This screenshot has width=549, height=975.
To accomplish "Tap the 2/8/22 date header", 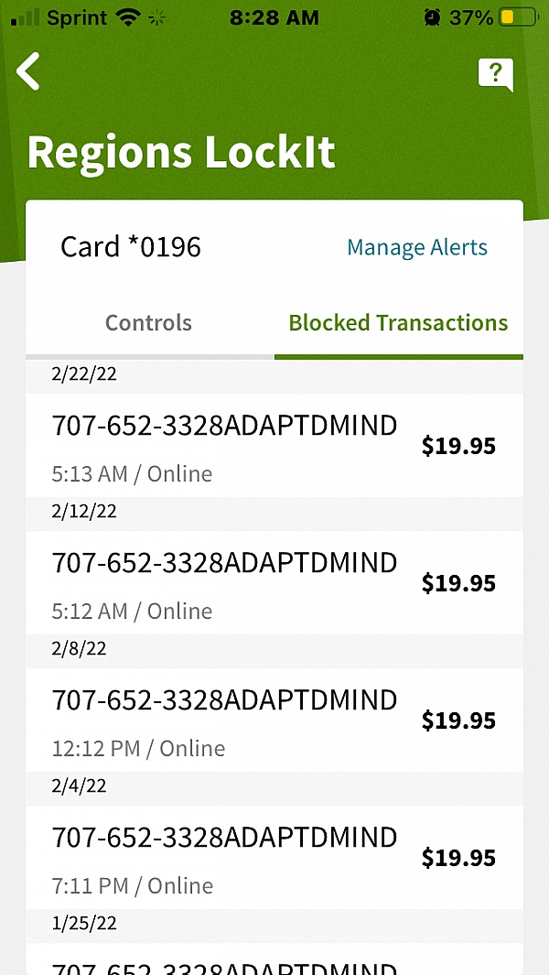I will [x=79, y=649].
